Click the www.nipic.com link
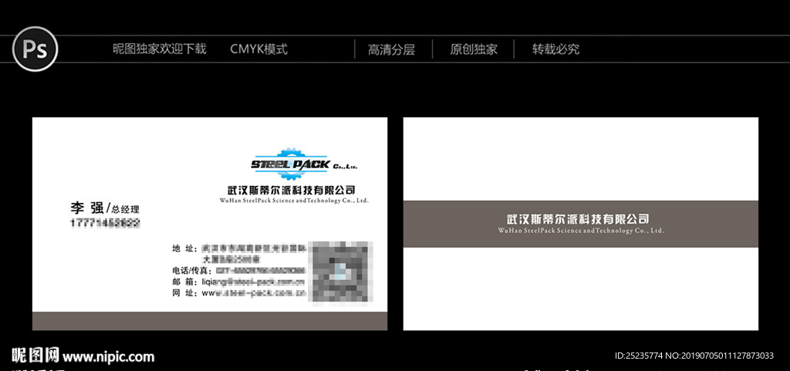Viewport: 790px width, 371px height. click(x=109, y=357)
